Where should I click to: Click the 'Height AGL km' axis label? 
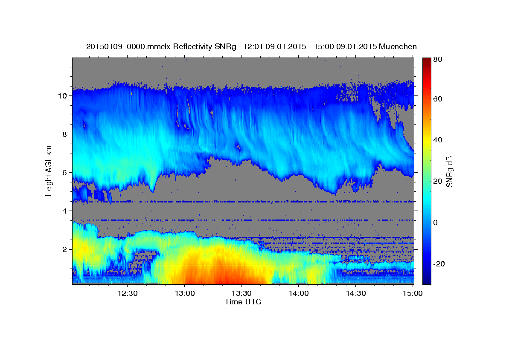click(49, 170)
